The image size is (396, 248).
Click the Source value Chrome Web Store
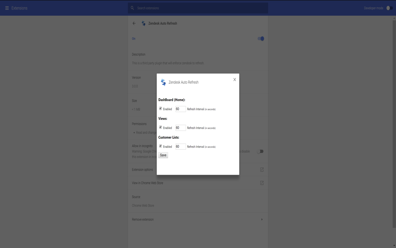(x=143, y=206)
